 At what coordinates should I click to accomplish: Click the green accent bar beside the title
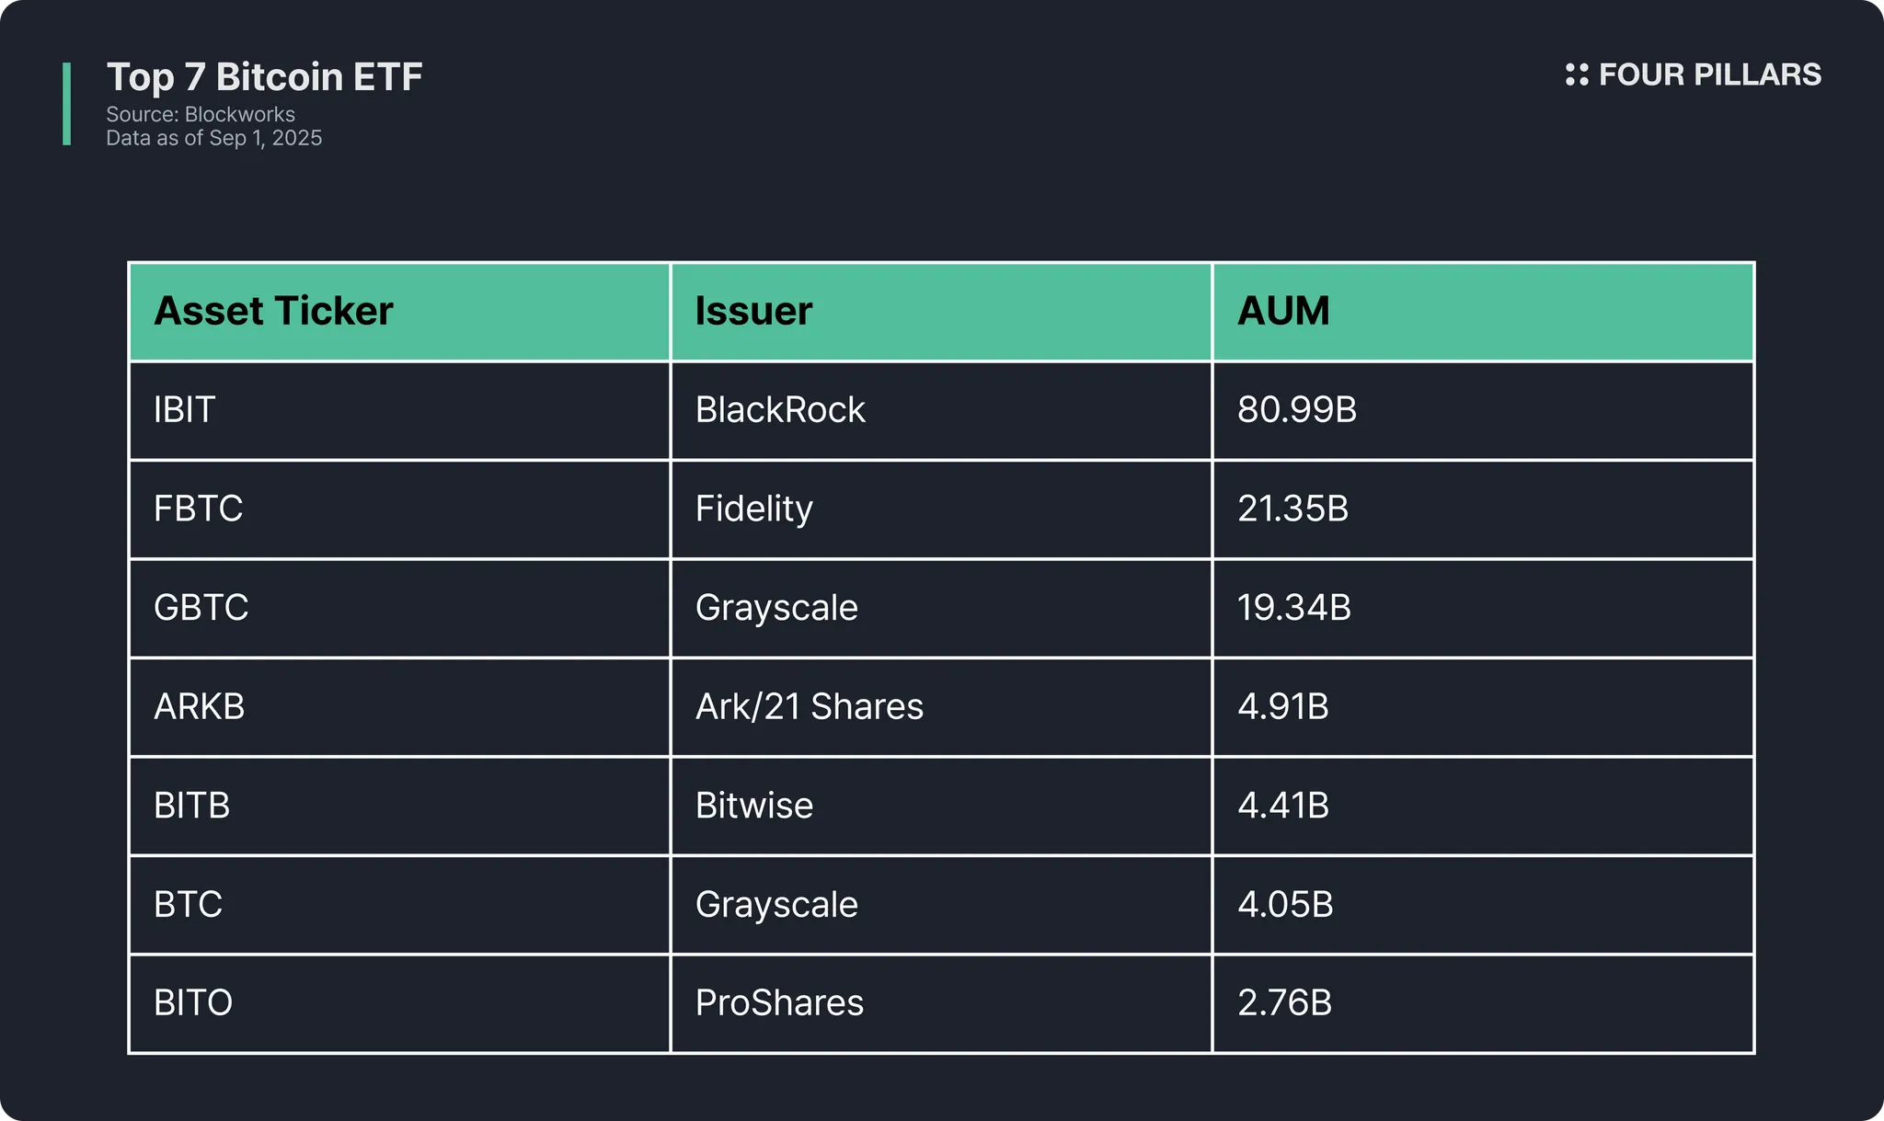(66, 104)
